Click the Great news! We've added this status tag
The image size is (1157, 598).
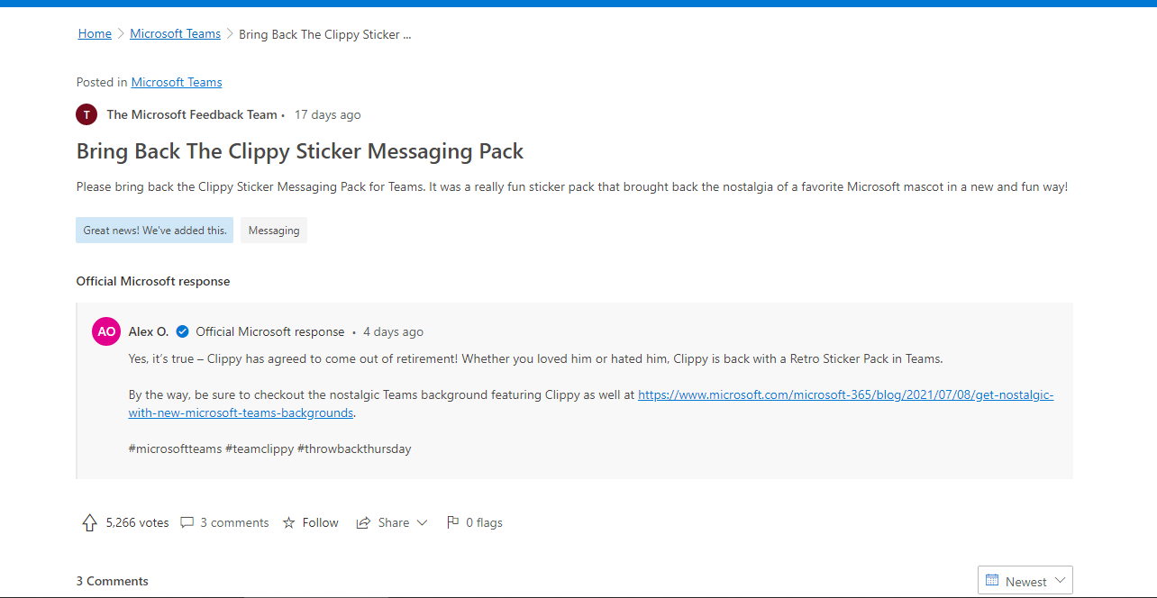pos(155,231)
